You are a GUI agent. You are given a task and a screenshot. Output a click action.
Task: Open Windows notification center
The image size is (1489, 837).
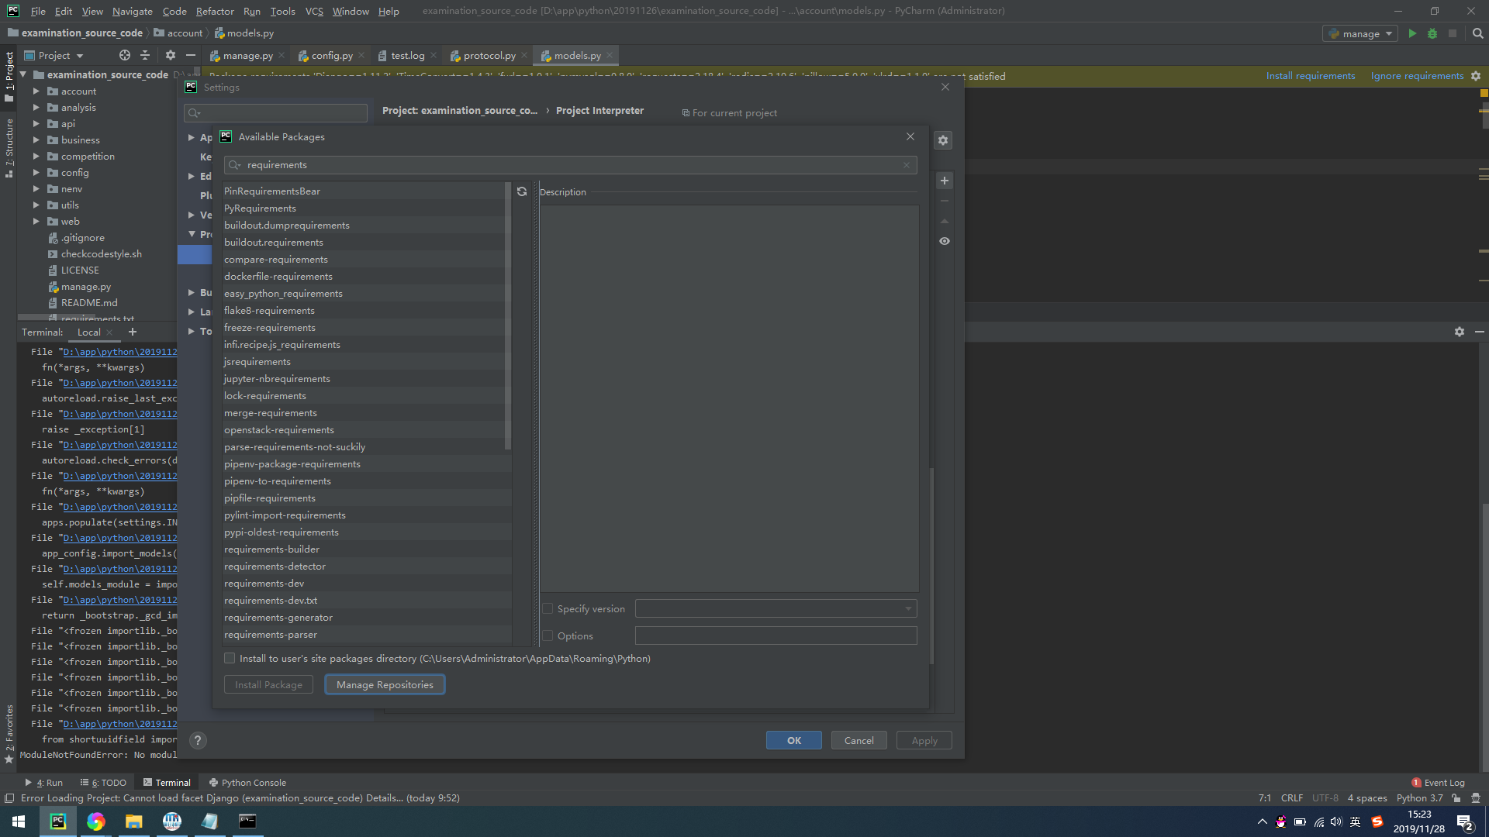point(1464,822)
